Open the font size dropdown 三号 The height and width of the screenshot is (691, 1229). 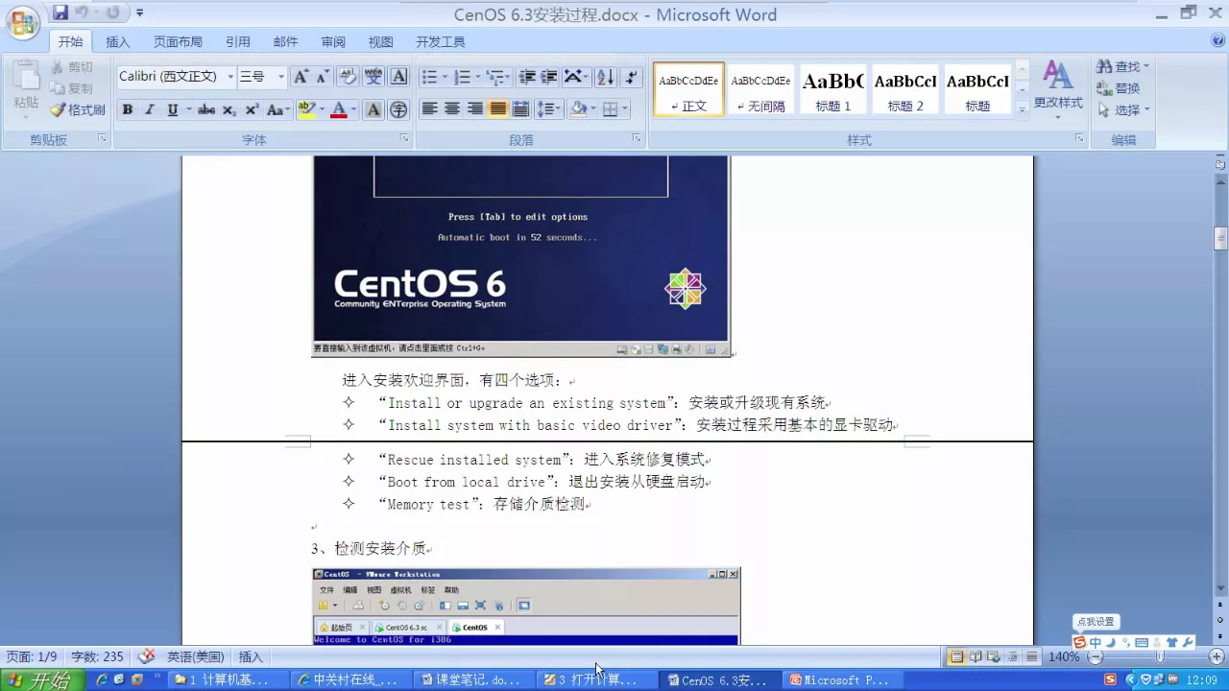(281, 77)
